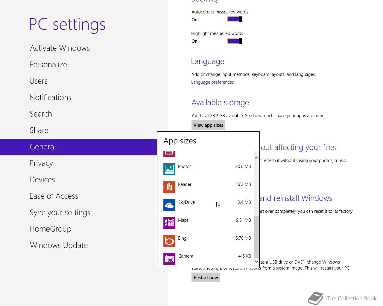Go to Windows Update
383x306 pixels.
59,245
